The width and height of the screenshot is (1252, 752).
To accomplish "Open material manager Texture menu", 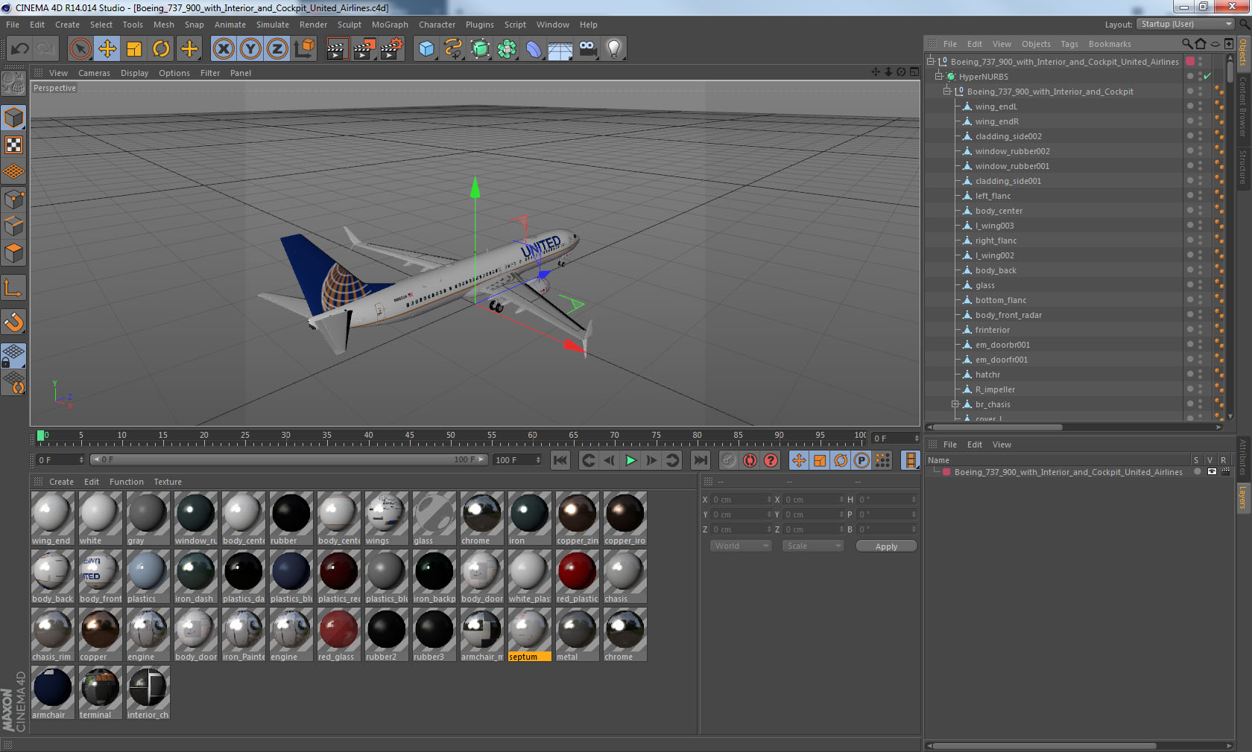I will [x=168, y=482].
